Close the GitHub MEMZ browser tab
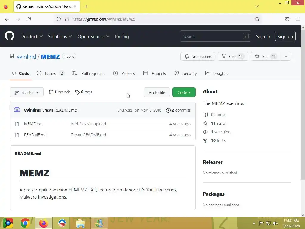305x229 pixels. point(75,7)
